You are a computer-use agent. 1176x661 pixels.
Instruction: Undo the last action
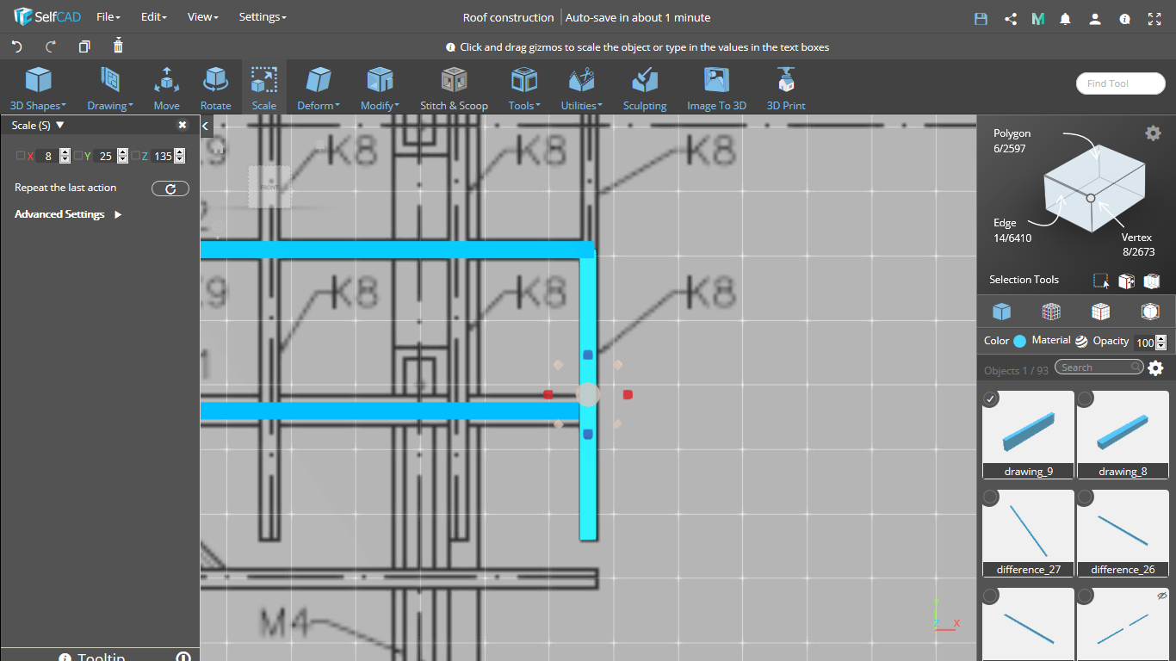click(16, 46)
